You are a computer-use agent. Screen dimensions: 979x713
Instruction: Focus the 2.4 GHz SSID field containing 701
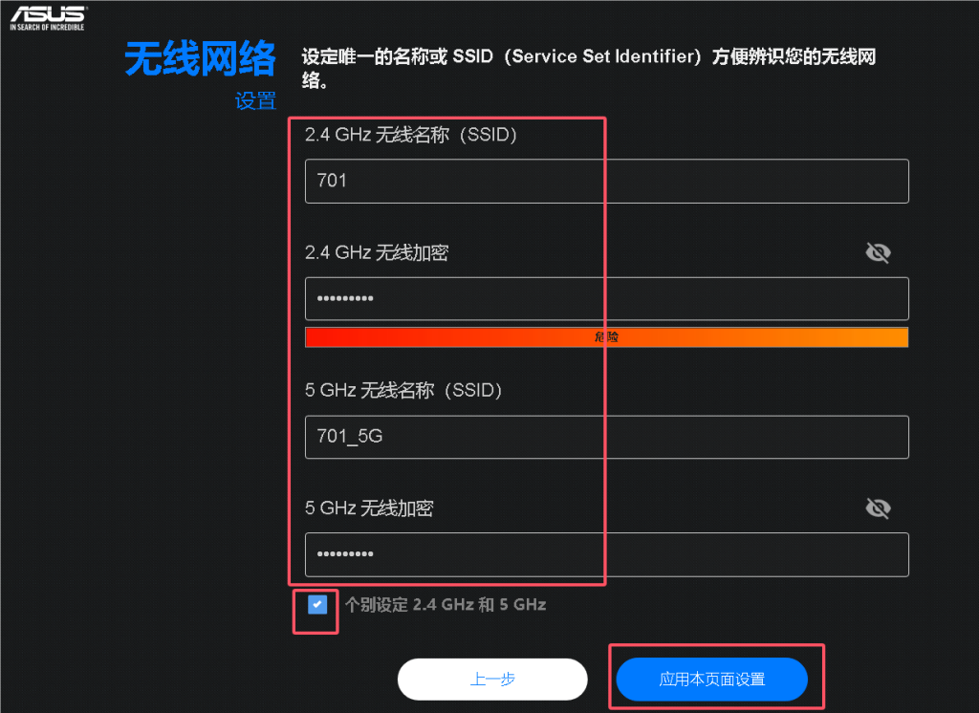pos(606,181)
